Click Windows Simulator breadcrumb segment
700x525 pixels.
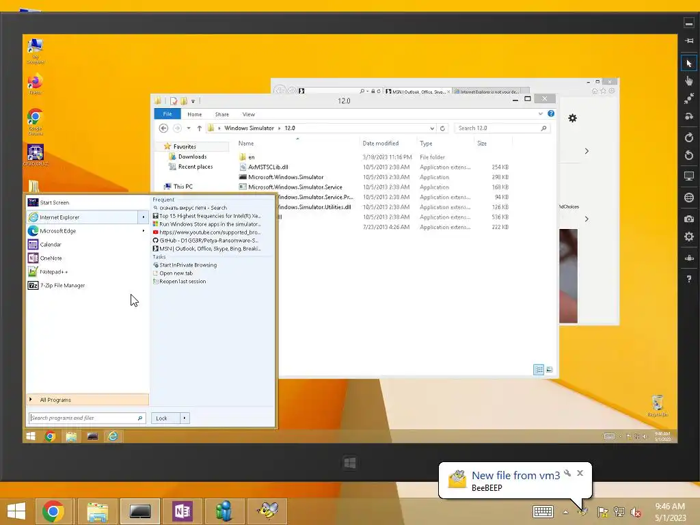(x=249, y=128)
